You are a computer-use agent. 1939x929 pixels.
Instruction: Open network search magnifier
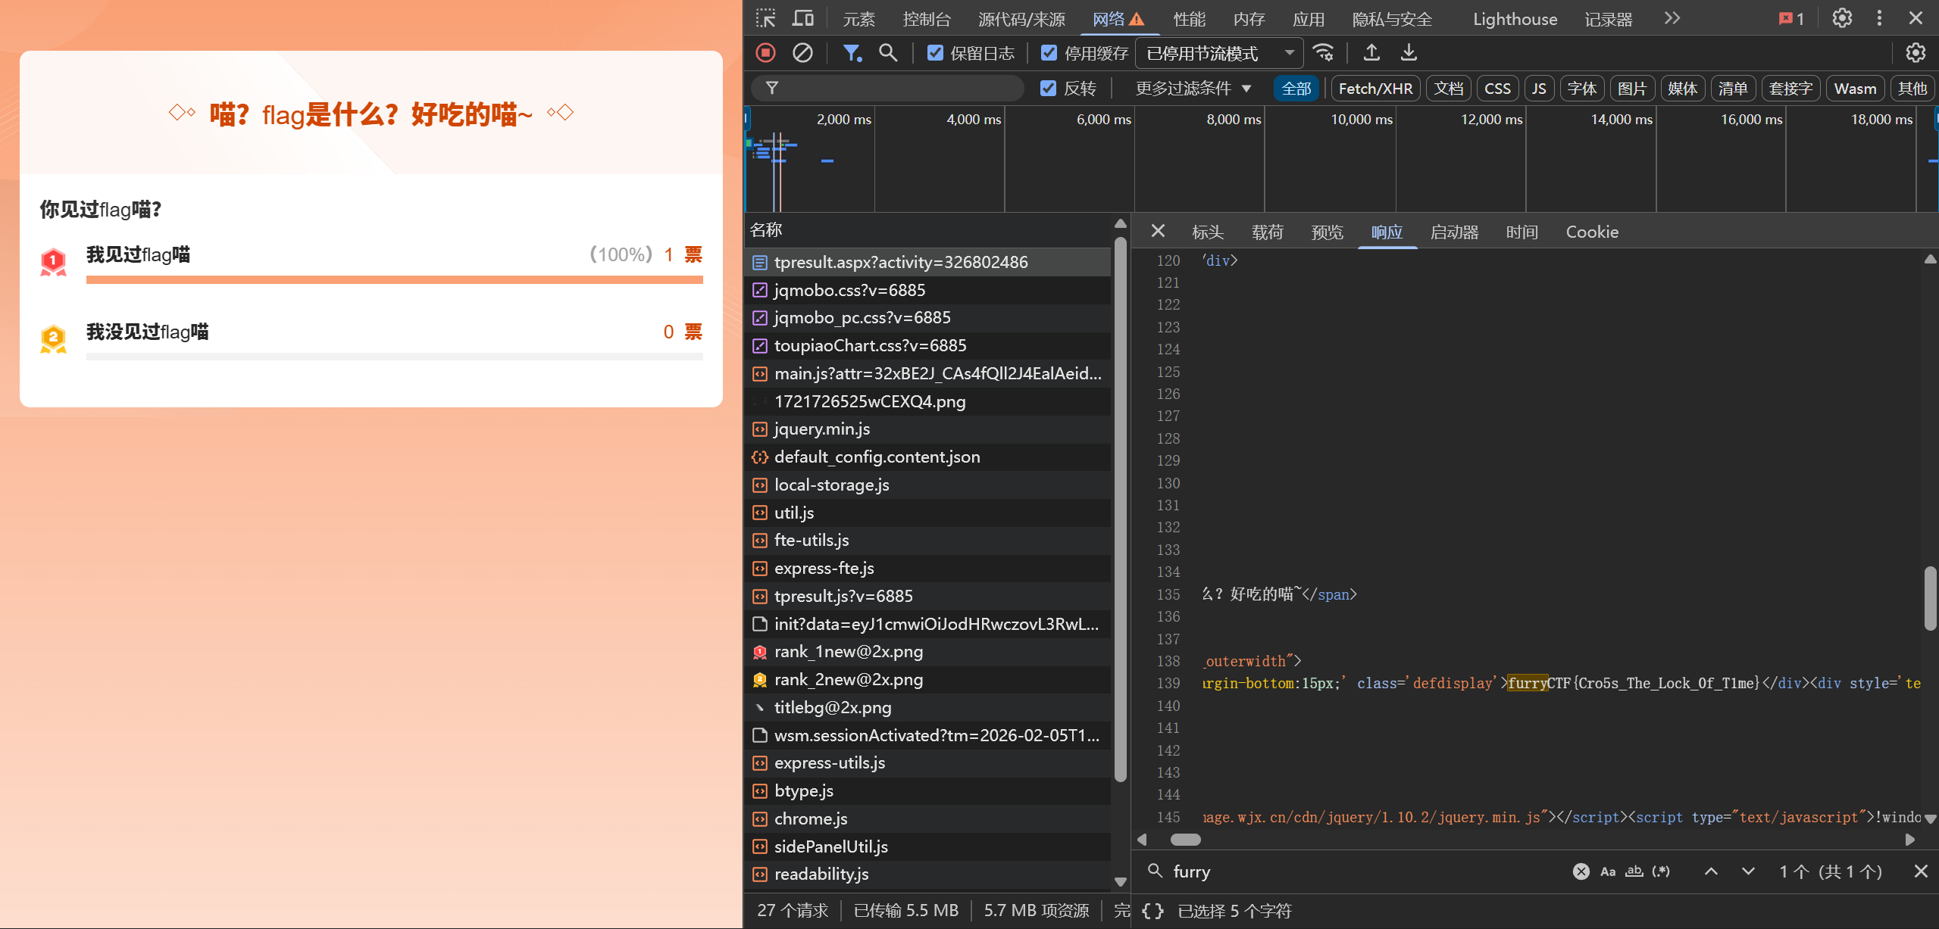887,52
